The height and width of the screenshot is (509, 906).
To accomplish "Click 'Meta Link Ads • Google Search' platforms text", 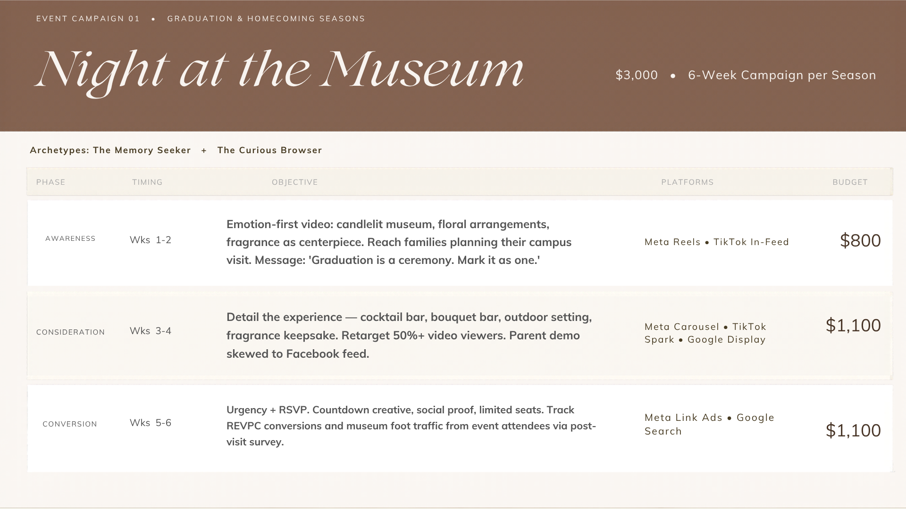I will click(710, 424).
